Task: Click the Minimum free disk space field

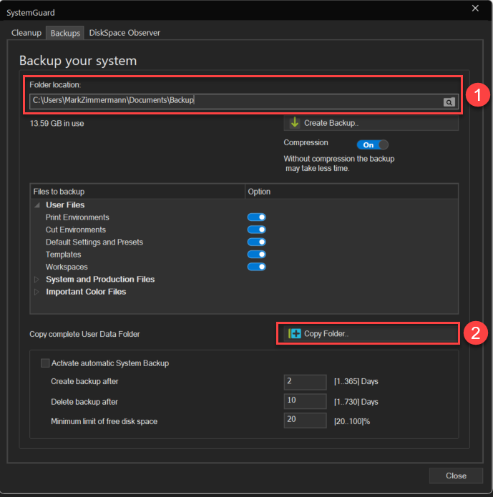Action: pyautogui.click(x=306, y=420)
